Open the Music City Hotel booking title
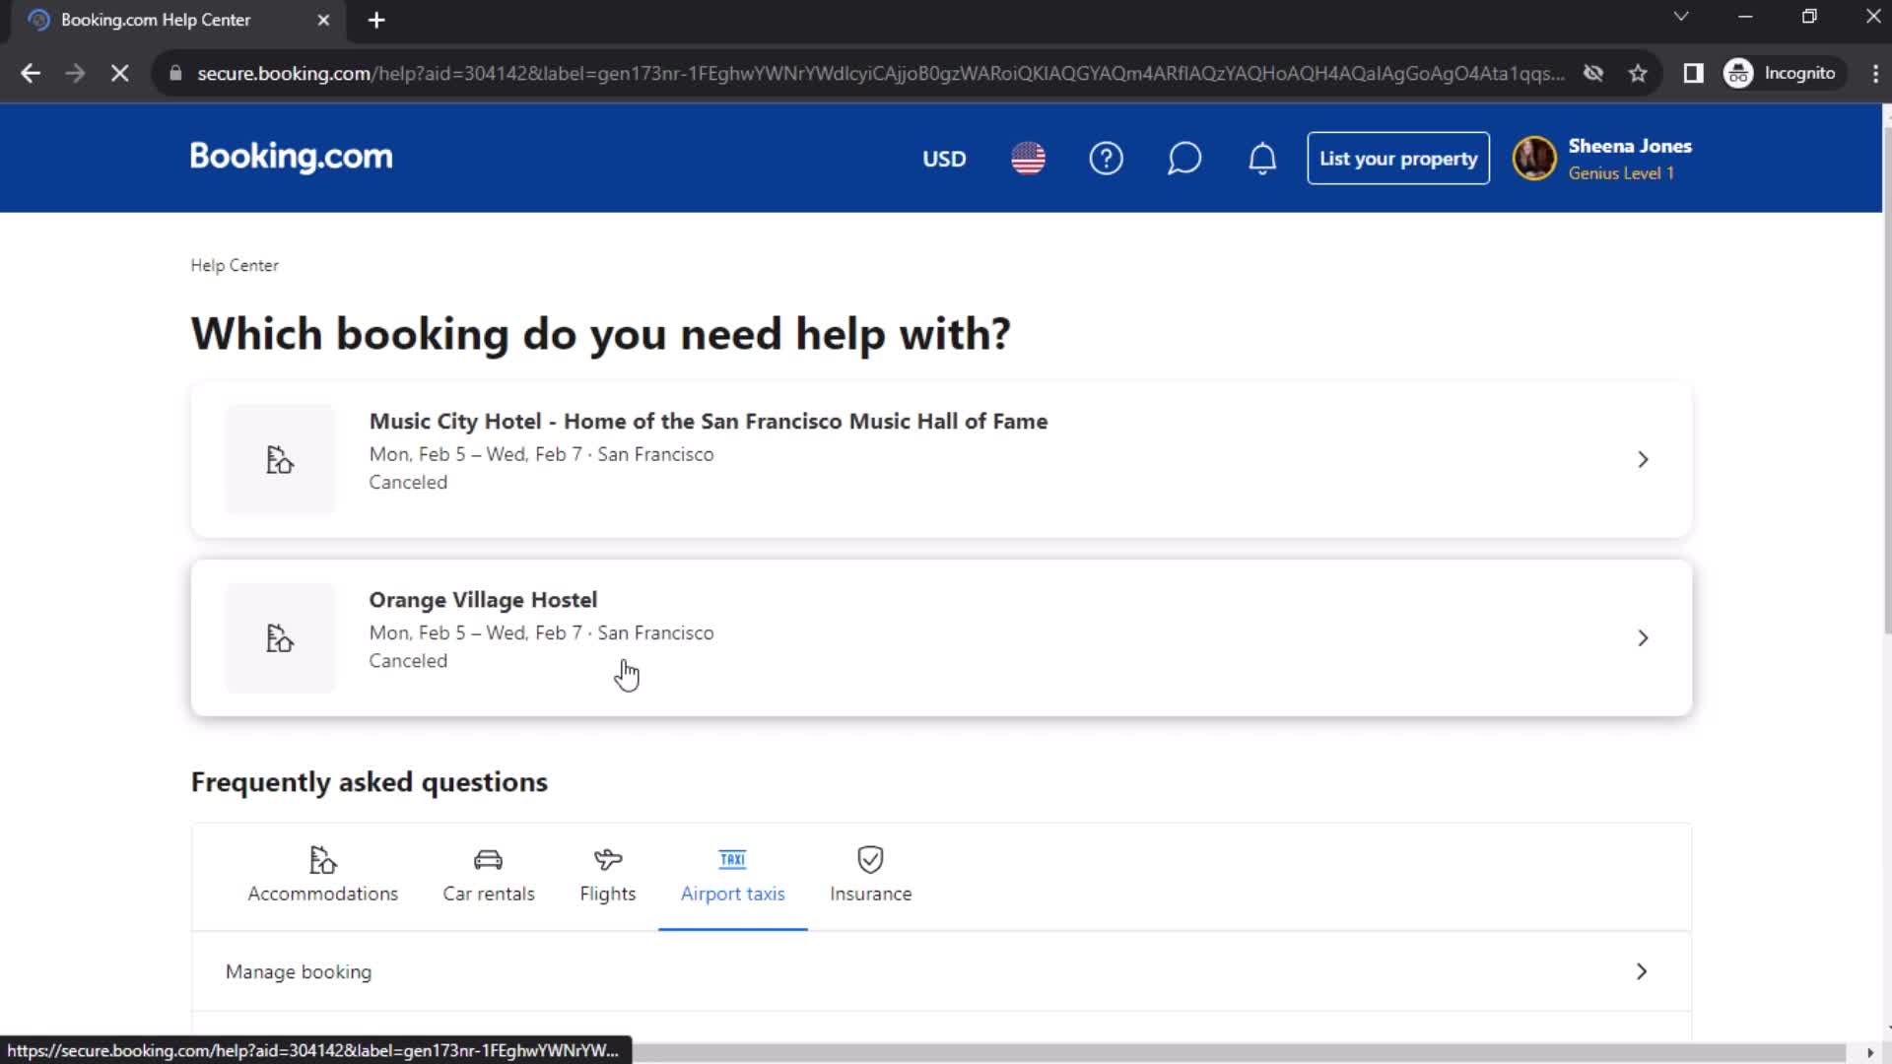Image resolution: width=1892 pixels, height=1064 pixels. coord(708,422)
